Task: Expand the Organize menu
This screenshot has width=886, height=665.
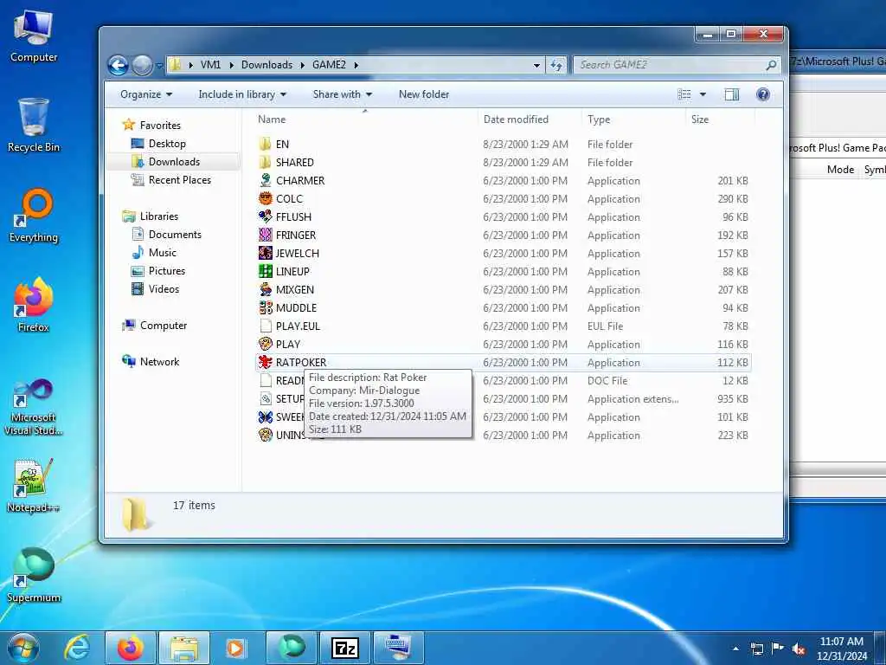Action: [145, 94]
